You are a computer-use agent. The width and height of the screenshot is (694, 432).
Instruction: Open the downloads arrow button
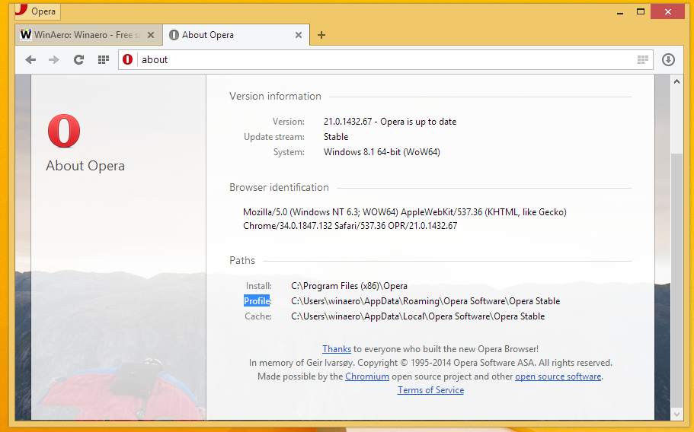[x=668, y=59]
